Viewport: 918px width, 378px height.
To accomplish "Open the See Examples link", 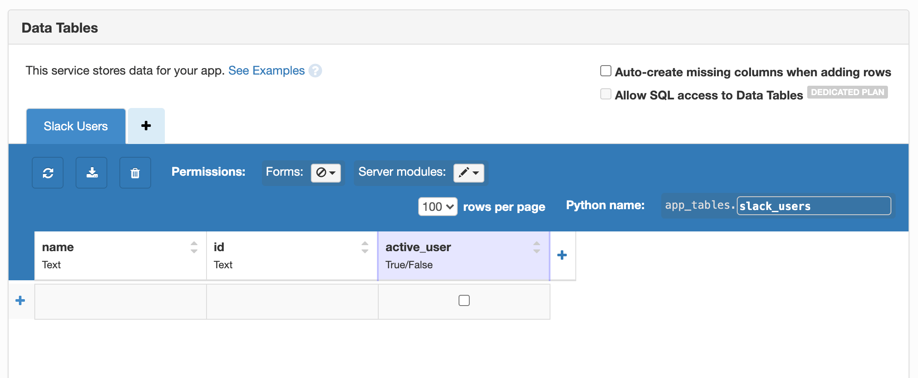I will click(x=266, y=71).
